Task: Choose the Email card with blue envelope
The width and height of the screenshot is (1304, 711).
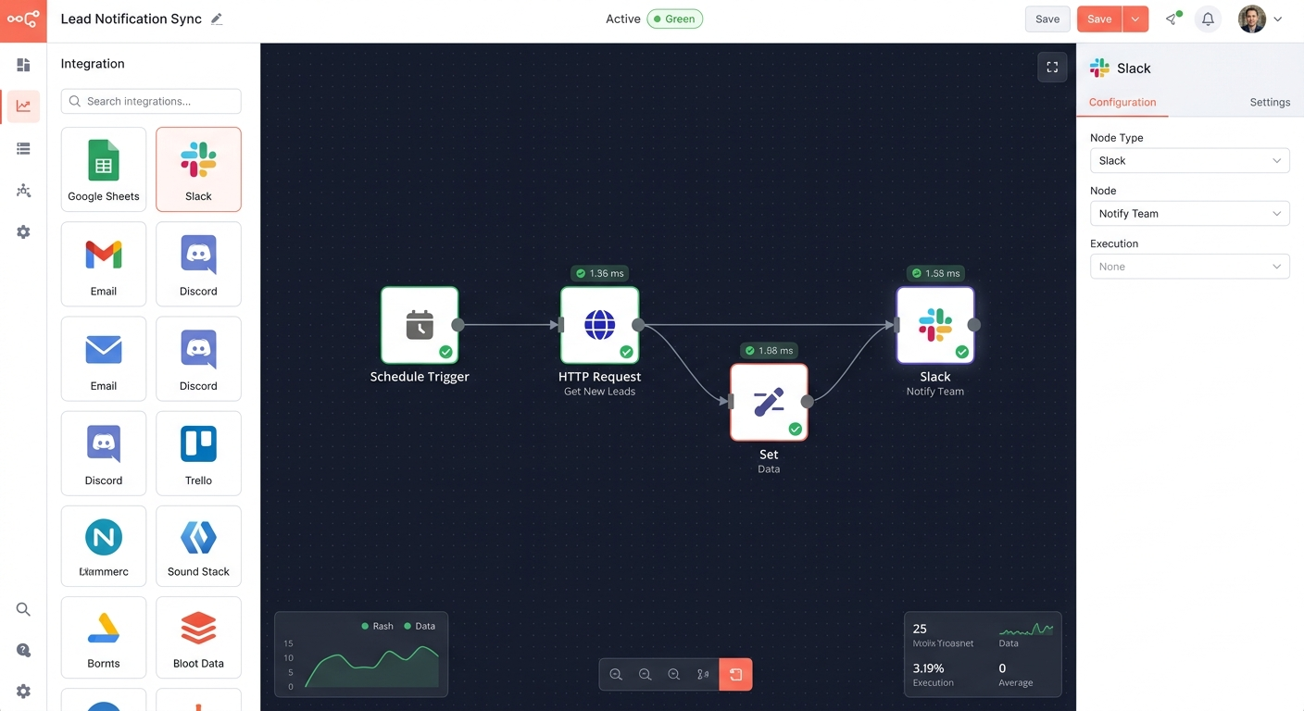Action: pyautogui.click(x=104, y=359)
